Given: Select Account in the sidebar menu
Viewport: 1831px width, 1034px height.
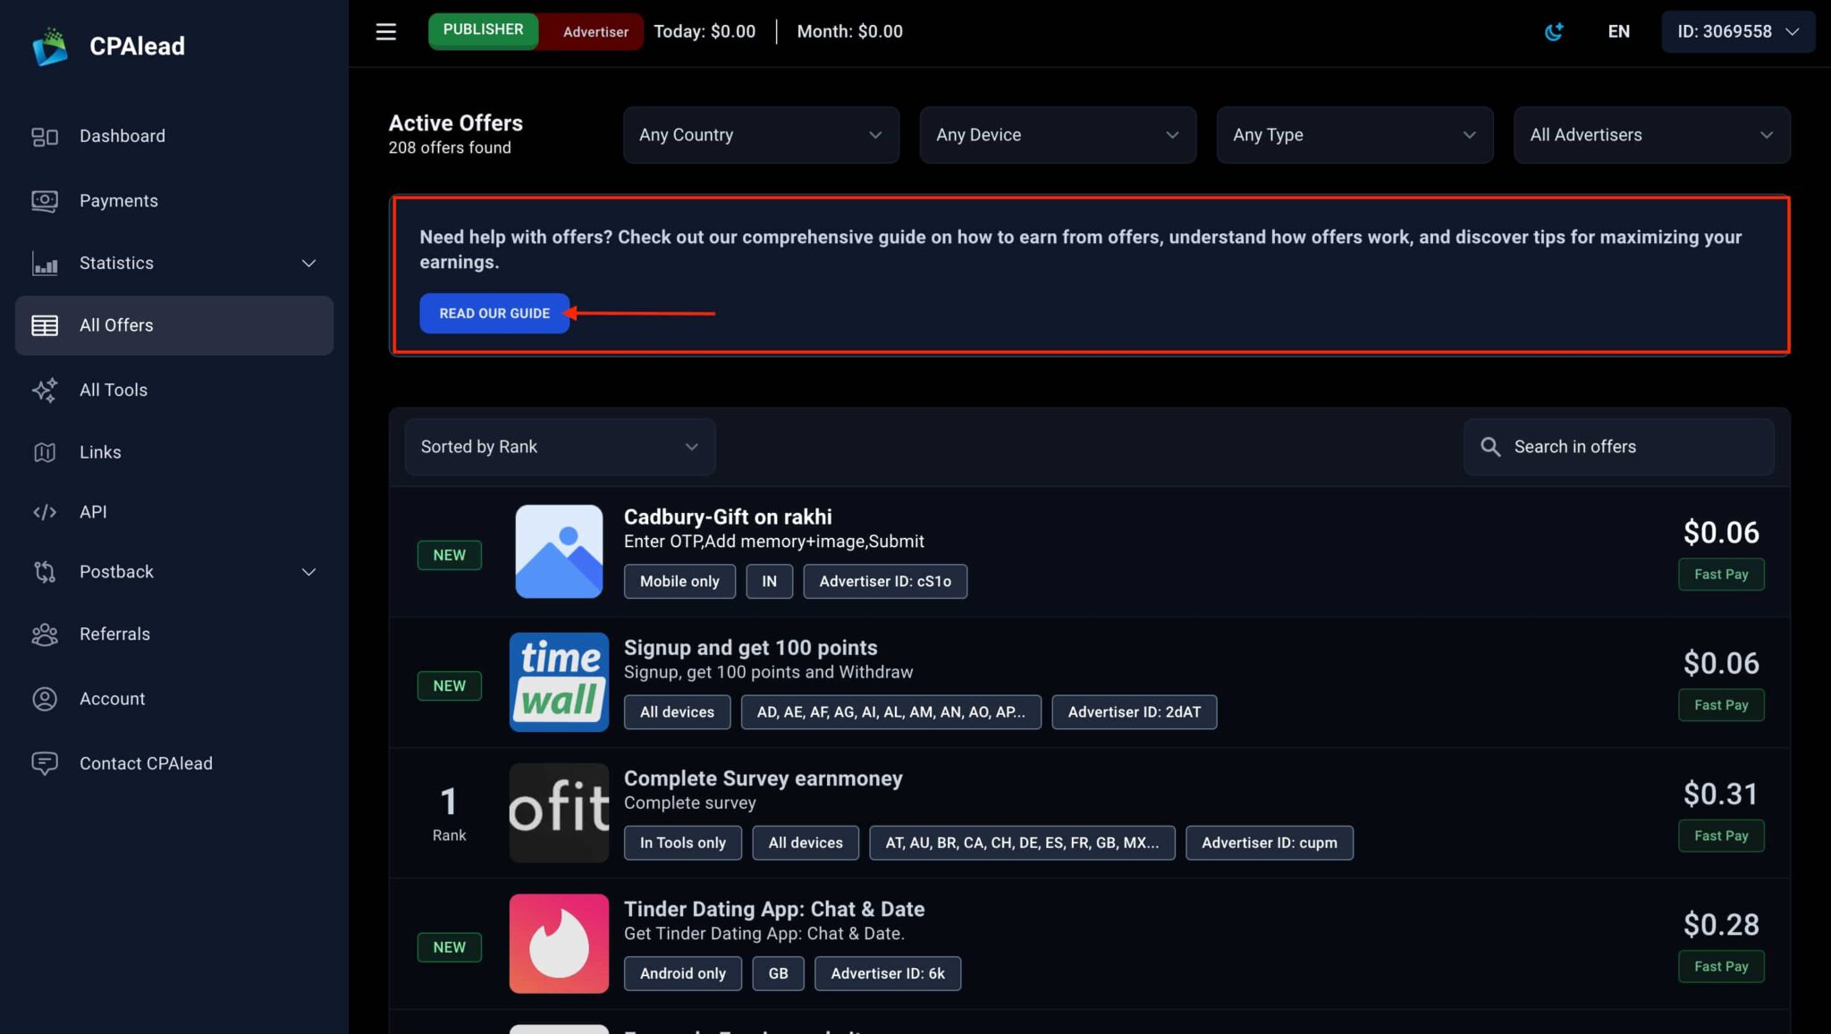Looking at the screenshot, I should click(x=112, y=699).
